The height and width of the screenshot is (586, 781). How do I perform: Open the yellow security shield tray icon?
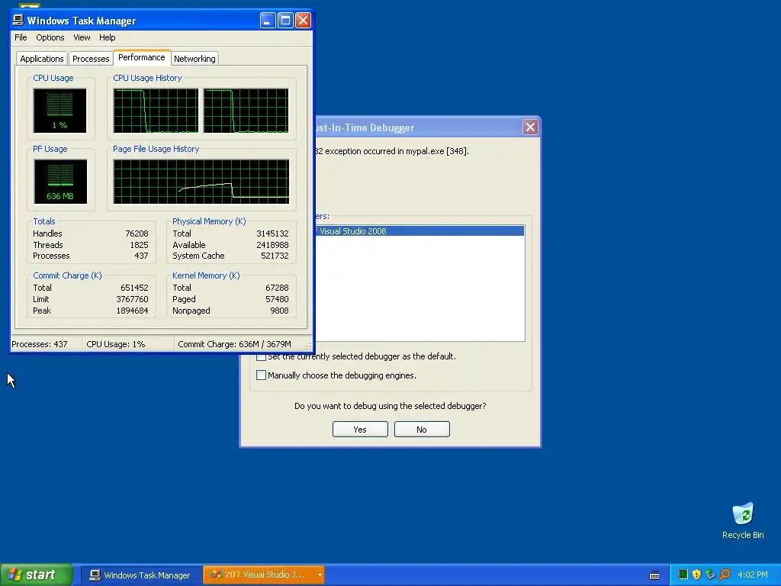(x=696, y=575)
